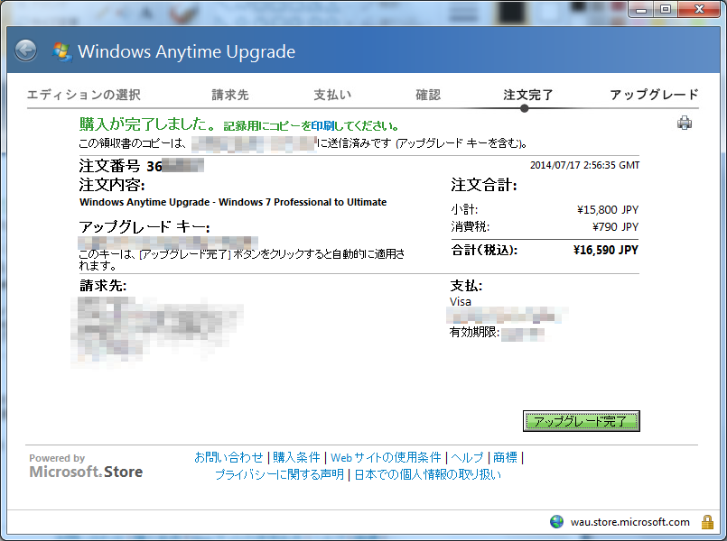Print the receipt using the printer icon
Screen dimensions: 727x541
click(x=685, y=124)
